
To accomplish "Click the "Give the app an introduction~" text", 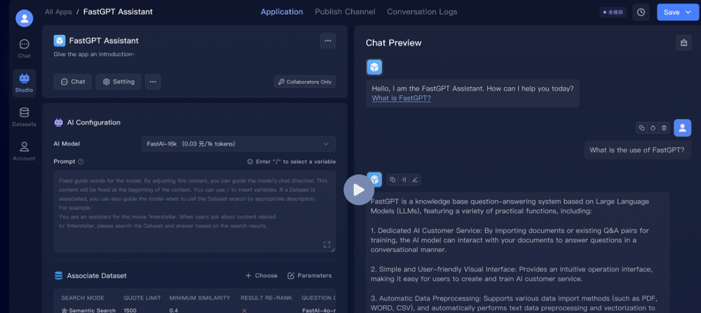I will [94, 55].
